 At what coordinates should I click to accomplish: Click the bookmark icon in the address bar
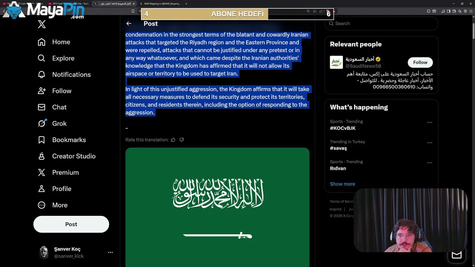point(133,11)
